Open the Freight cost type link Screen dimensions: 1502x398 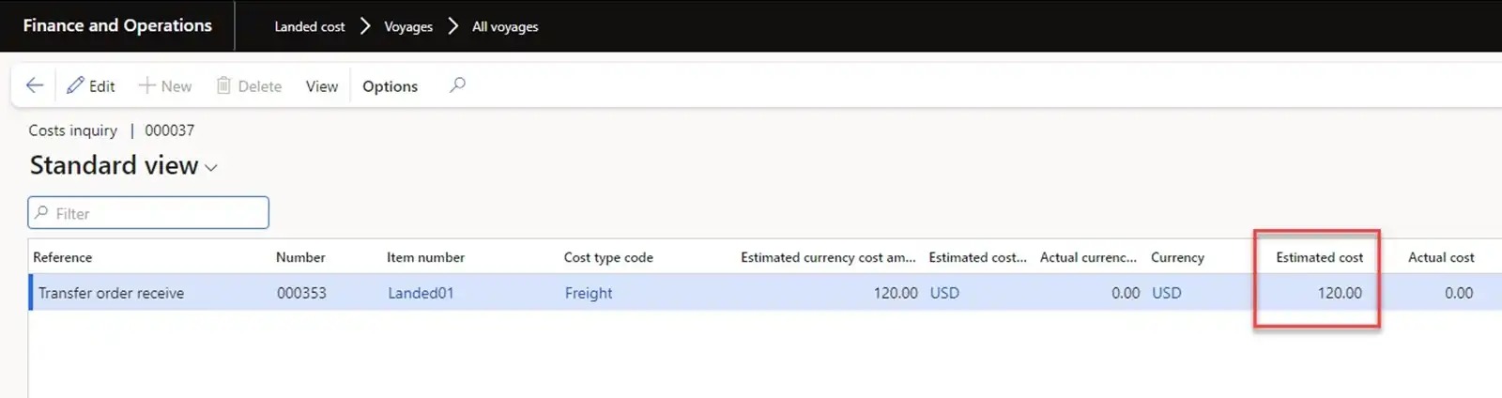tap(589, 293)
